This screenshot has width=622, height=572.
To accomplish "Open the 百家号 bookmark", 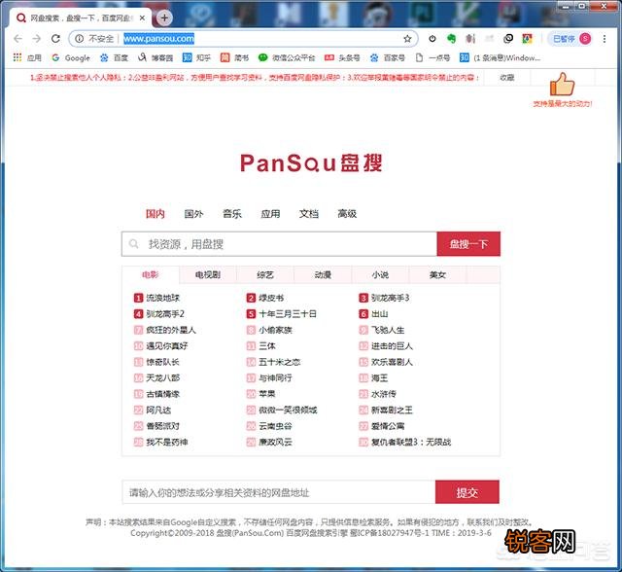I will click(x=387, y=58).
